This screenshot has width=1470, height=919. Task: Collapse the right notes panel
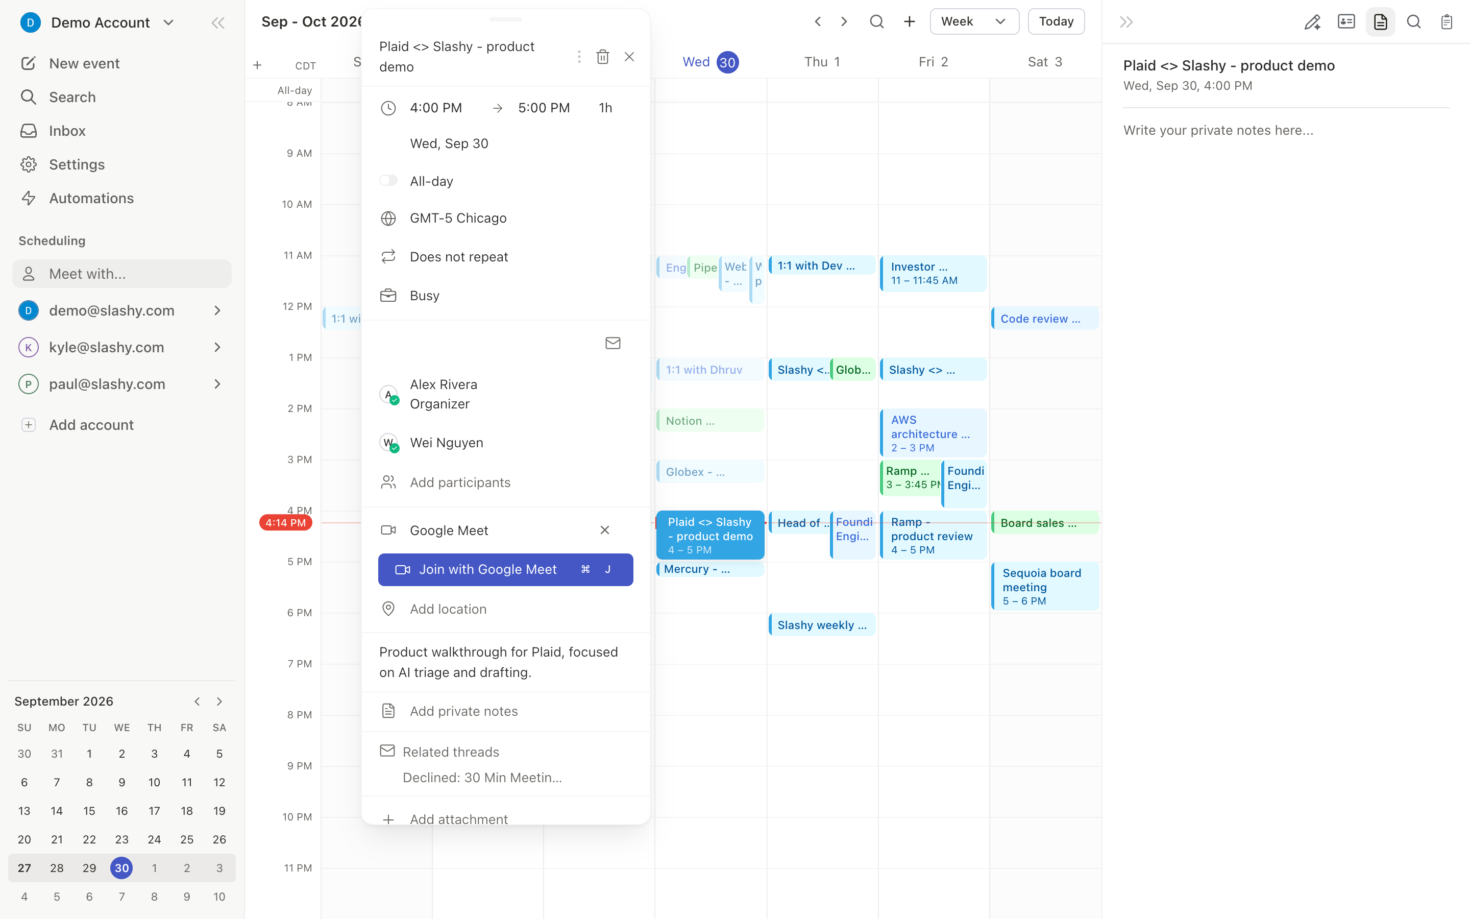[1126, 22]
